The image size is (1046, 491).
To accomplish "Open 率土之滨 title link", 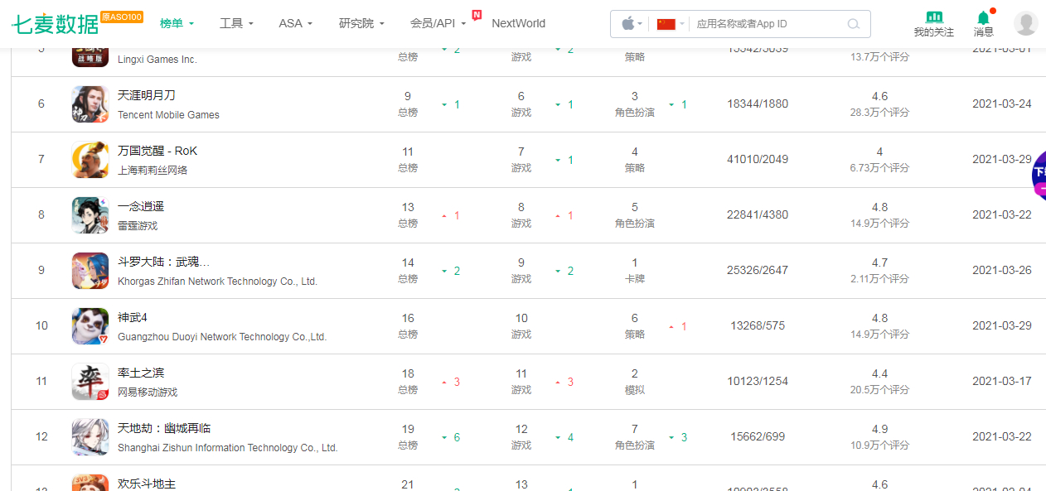I will [x=141, y=373].
